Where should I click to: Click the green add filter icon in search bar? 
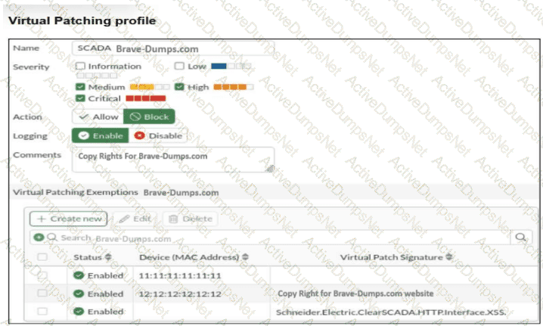click(x=39, y=238)
